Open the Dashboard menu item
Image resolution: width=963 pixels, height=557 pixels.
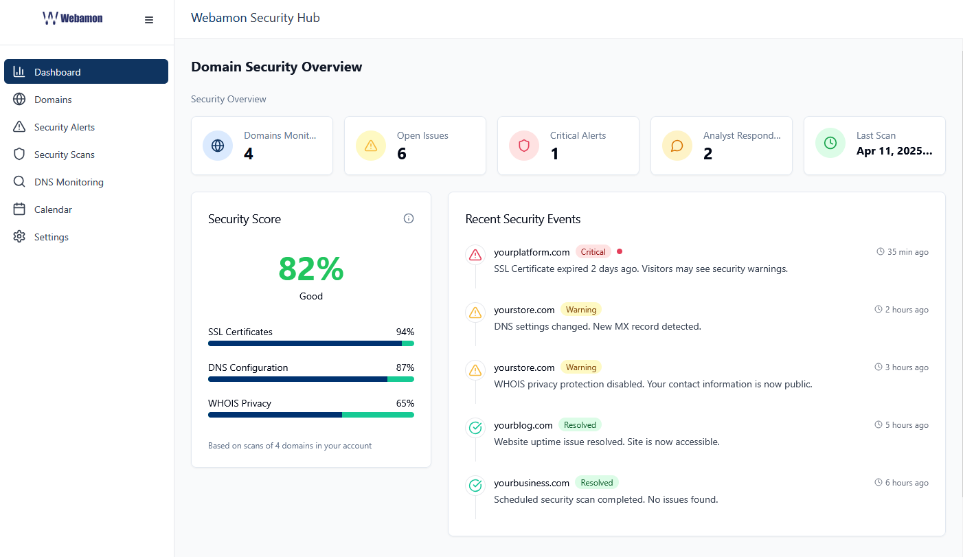[86, 71]
